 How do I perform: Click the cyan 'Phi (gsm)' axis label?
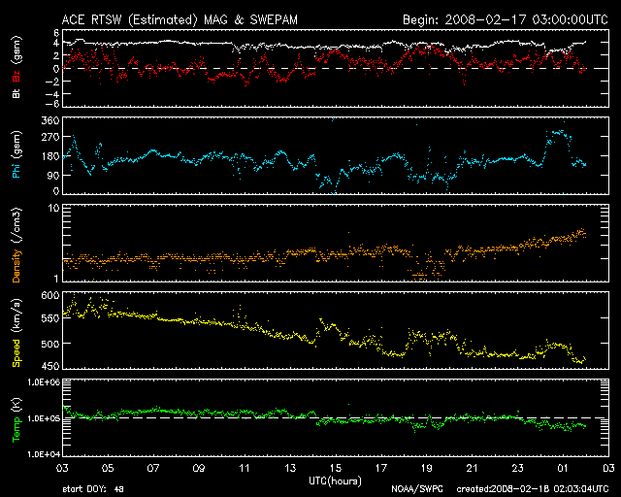16,154
